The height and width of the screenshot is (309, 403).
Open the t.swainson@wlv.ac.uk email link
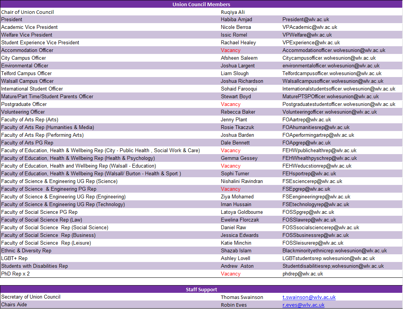coord(309,297)
